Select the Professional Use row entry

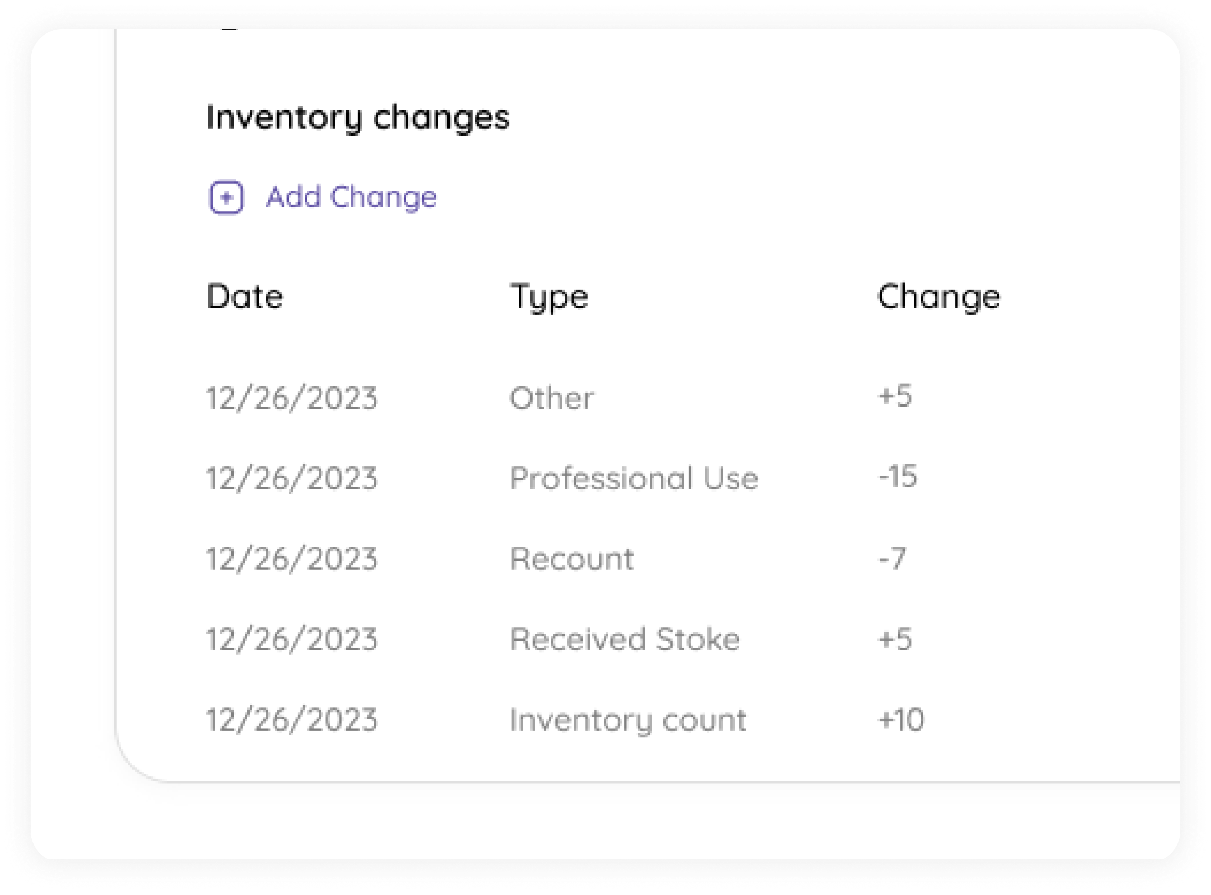coord(634,478)
